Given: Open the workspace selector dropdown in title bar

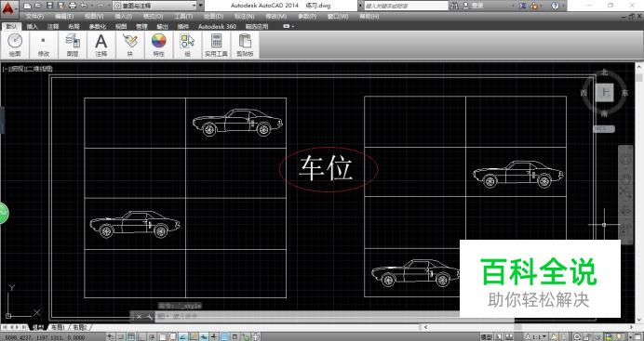Looking at the screenshot, I should coord(155,6).
